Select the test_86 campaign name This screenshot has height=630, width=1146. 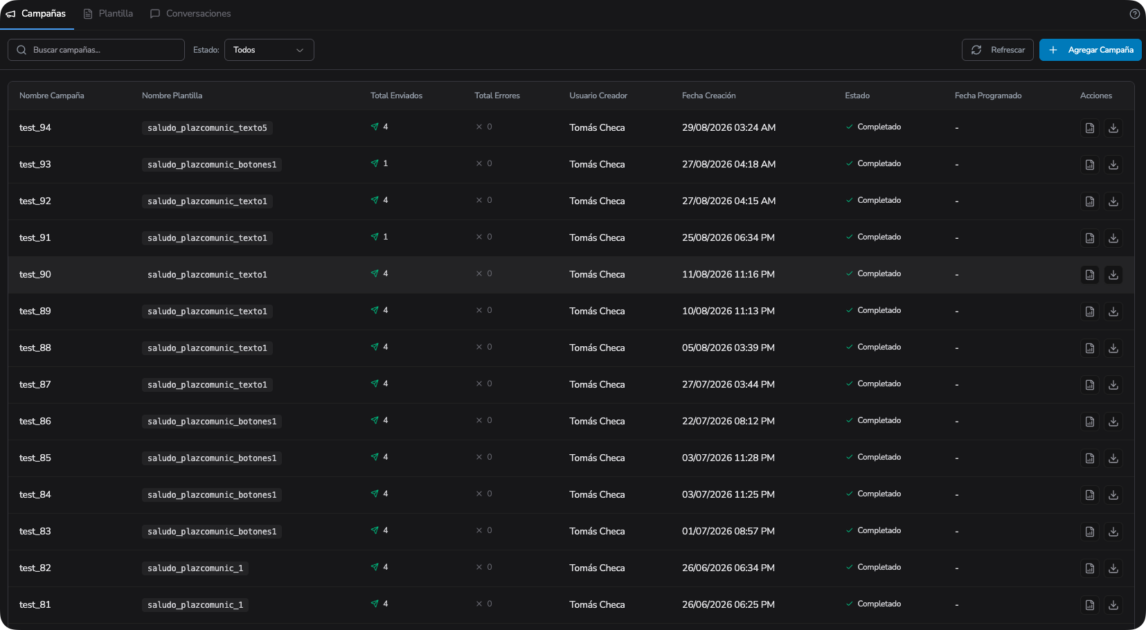35,421
